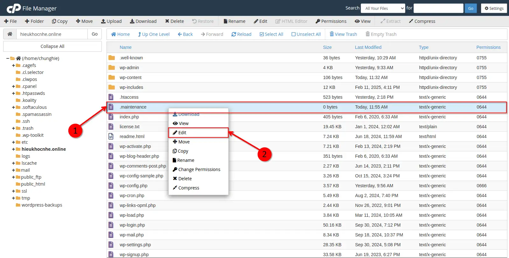Select the index.php file name
This screenshot has width=509, height=258.
(x=129, y=117)
